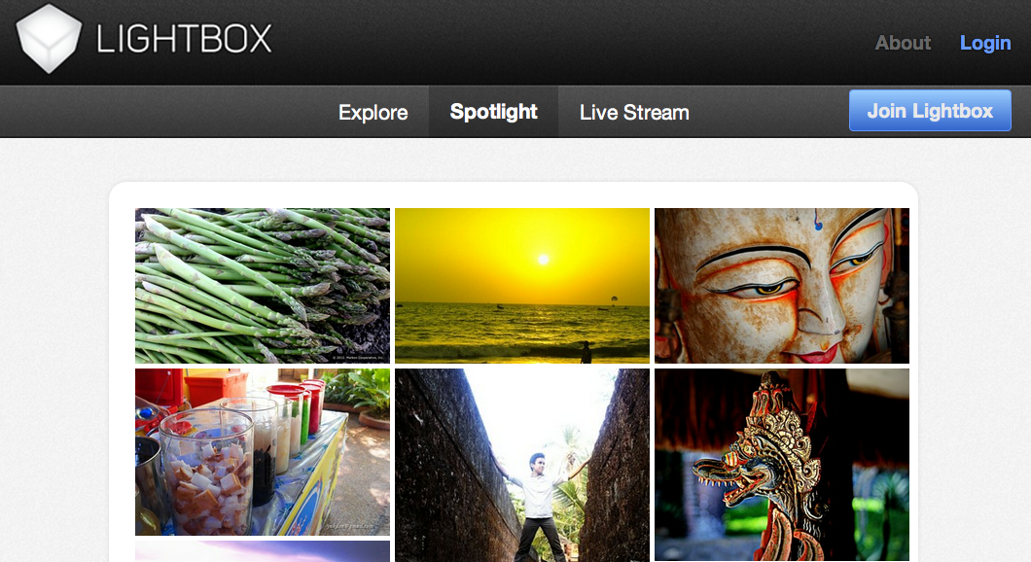This screenshot has width=1031, height=562.
Task: Open the green asparagus photo
Action: coord(263,285)
